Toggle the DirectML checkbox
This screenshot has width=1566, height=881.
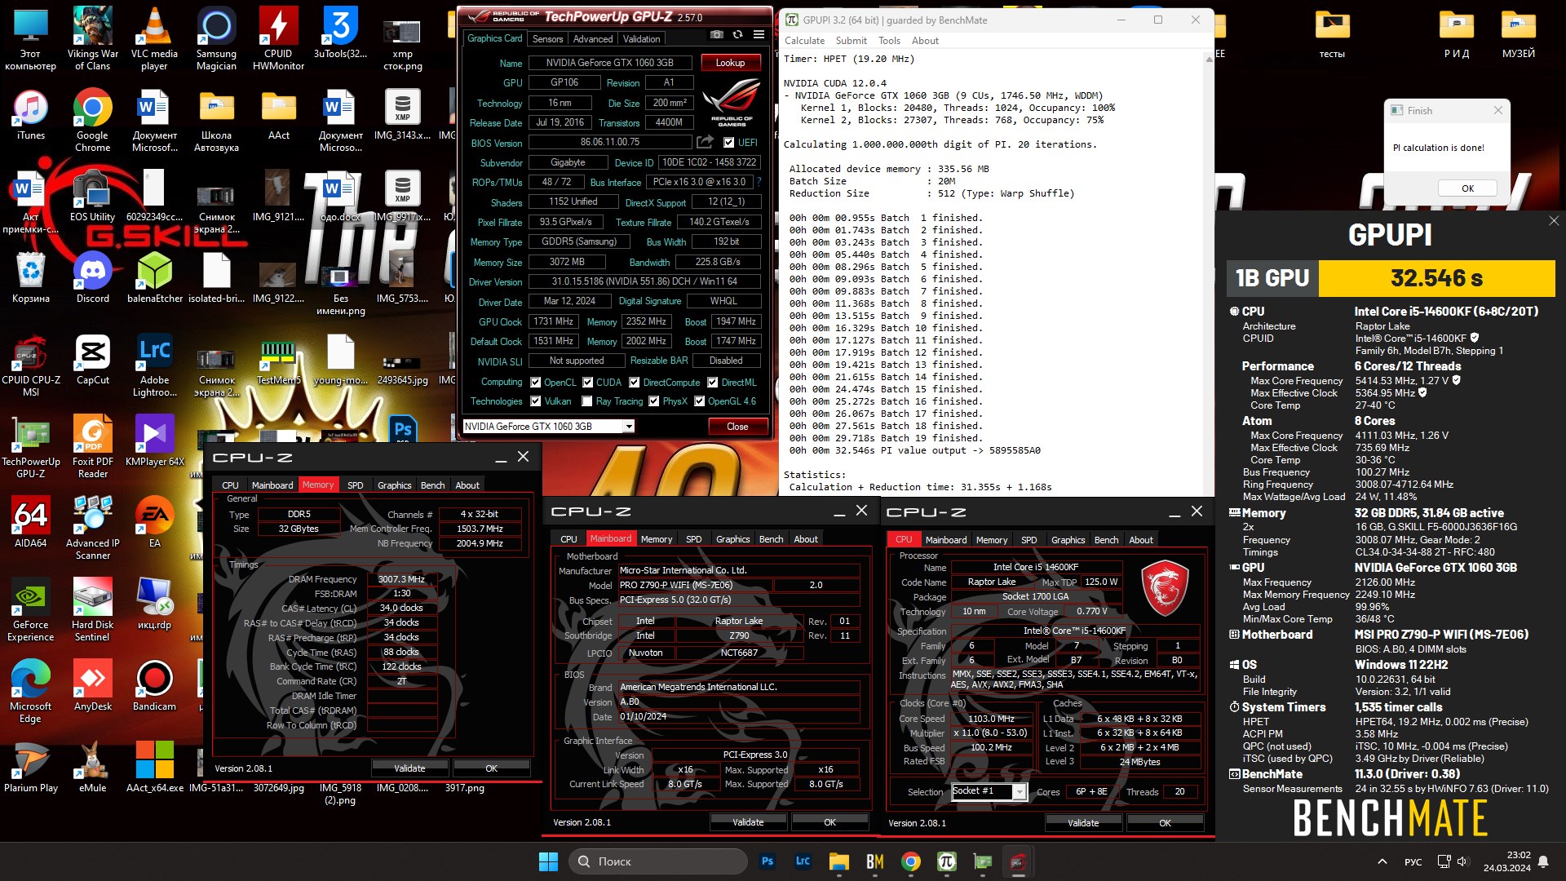tap(712, 382)
